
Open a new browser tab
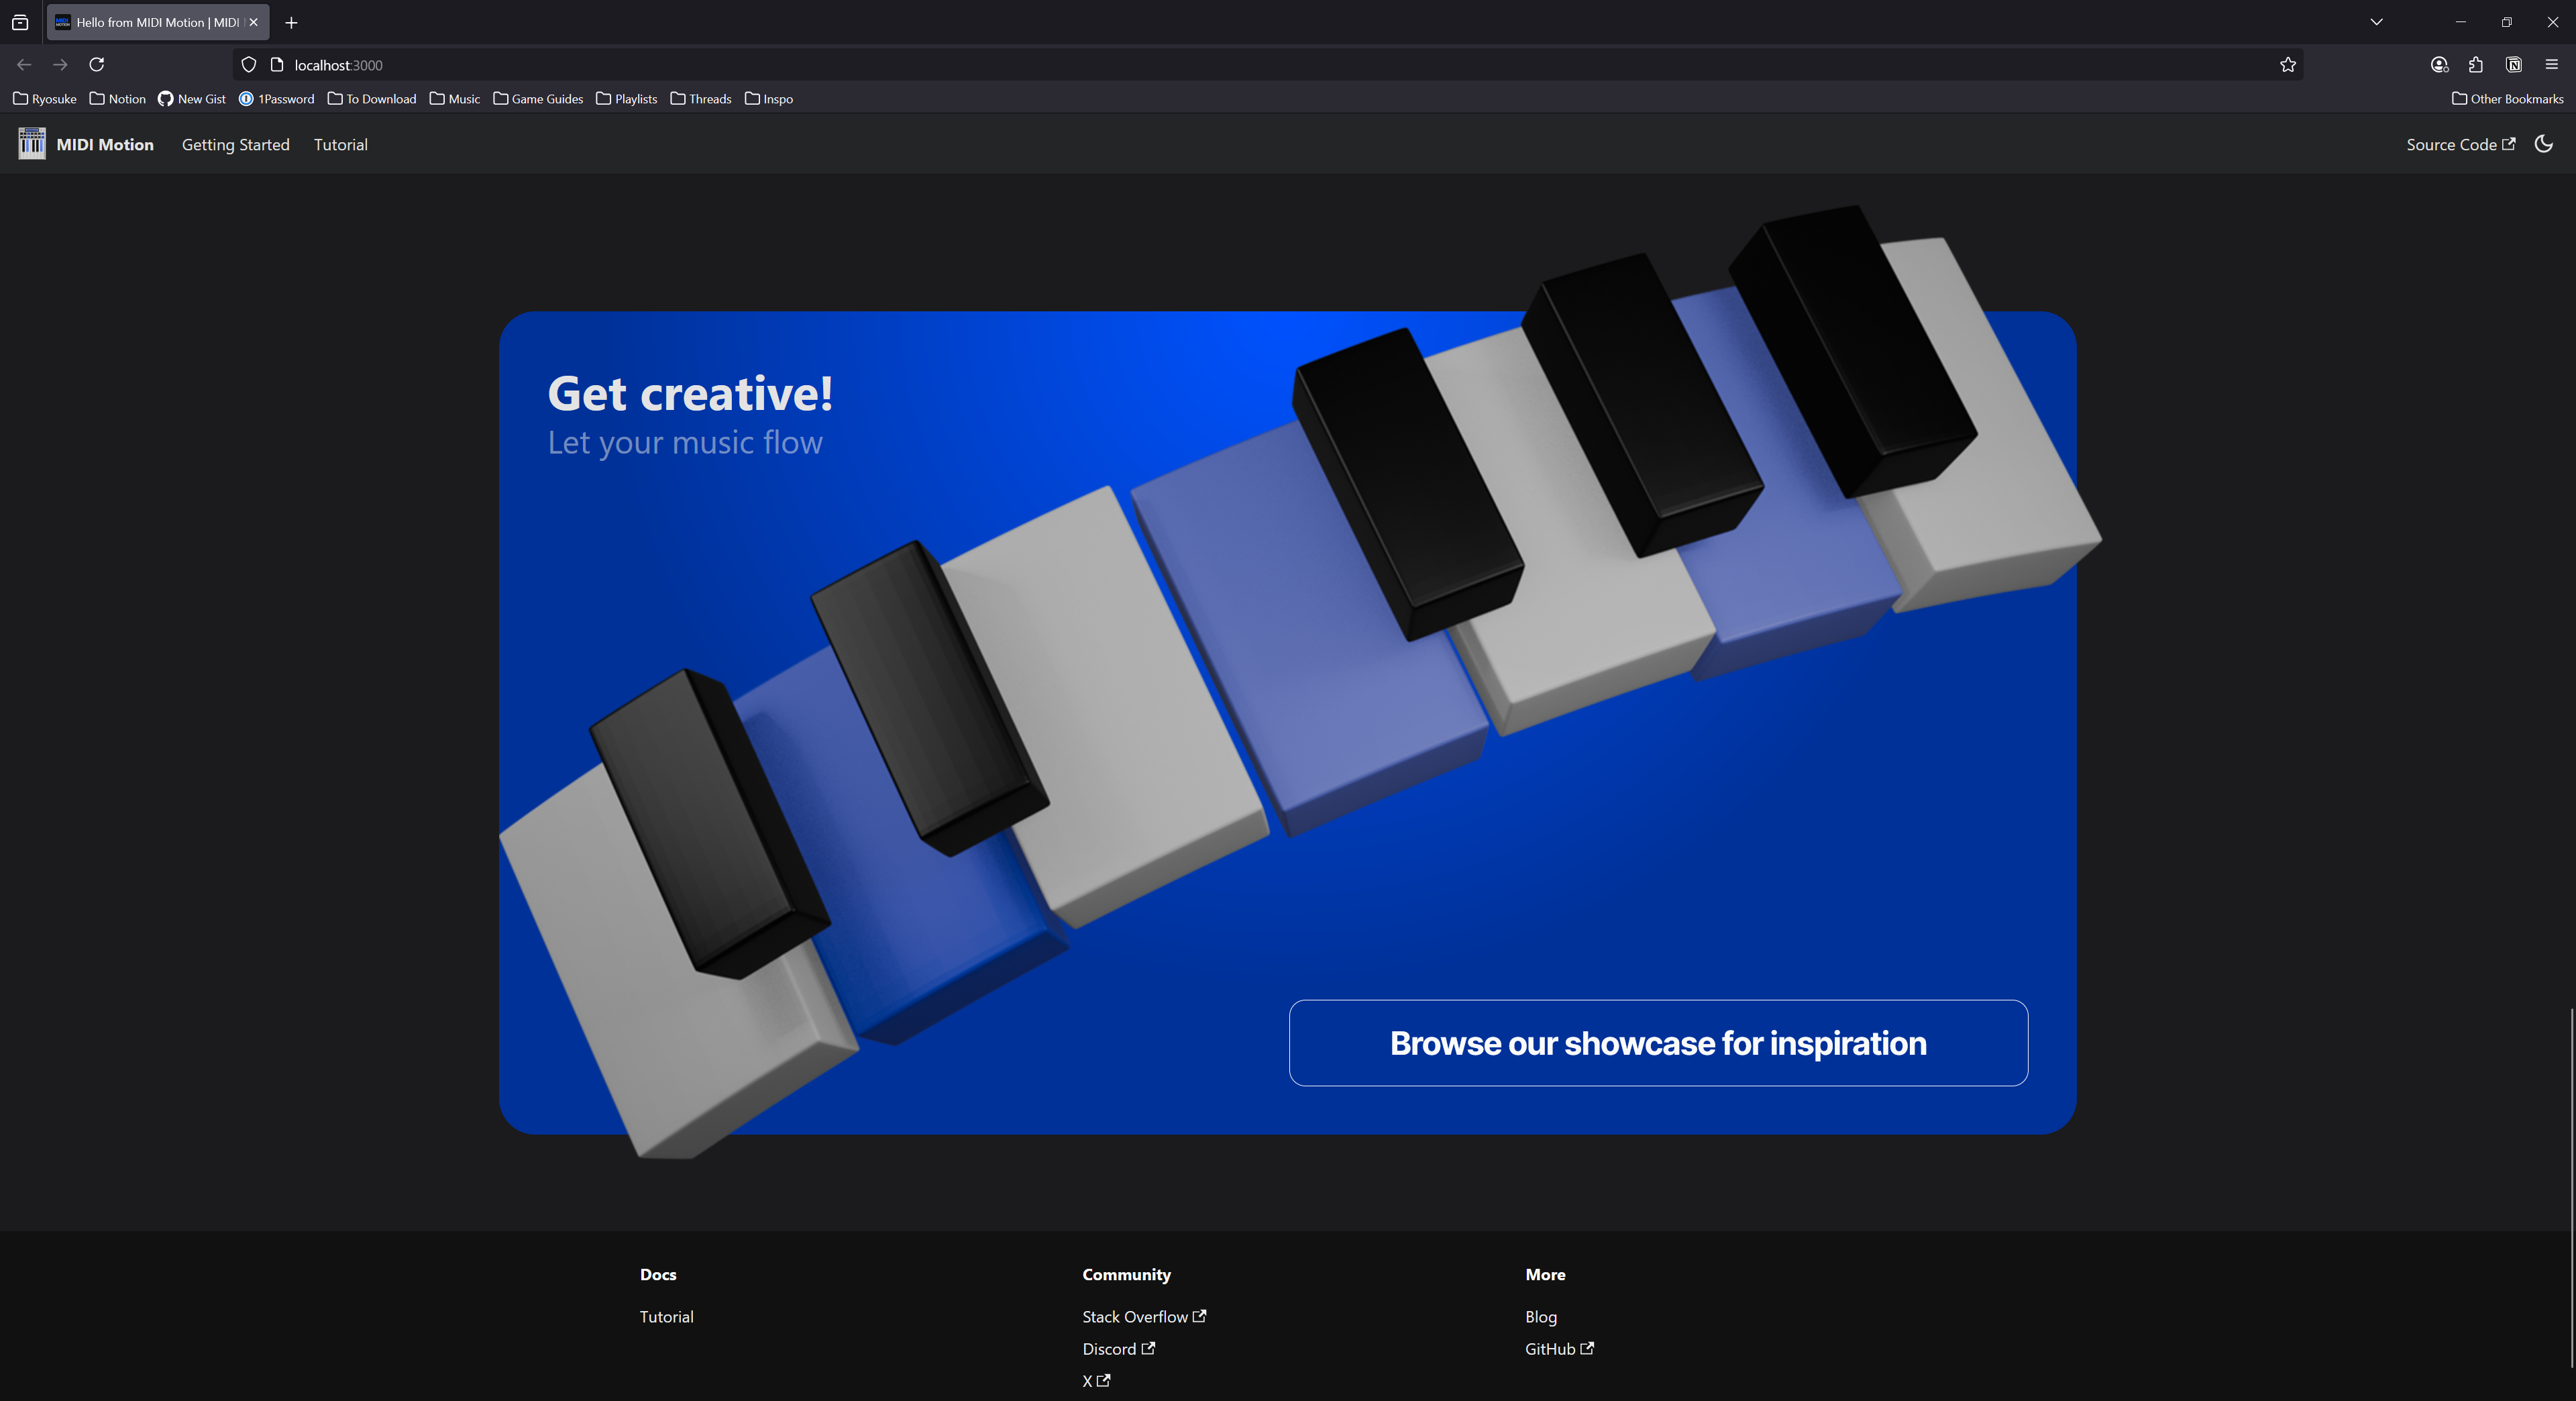pos(292,22)
